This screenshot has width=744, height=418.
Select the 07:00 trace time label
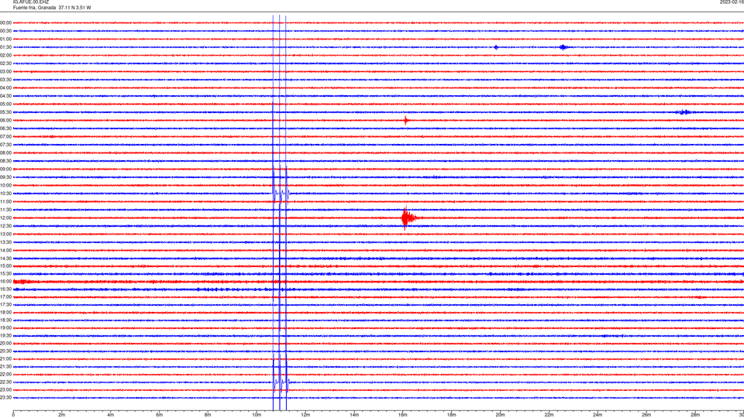click(5, 136)
